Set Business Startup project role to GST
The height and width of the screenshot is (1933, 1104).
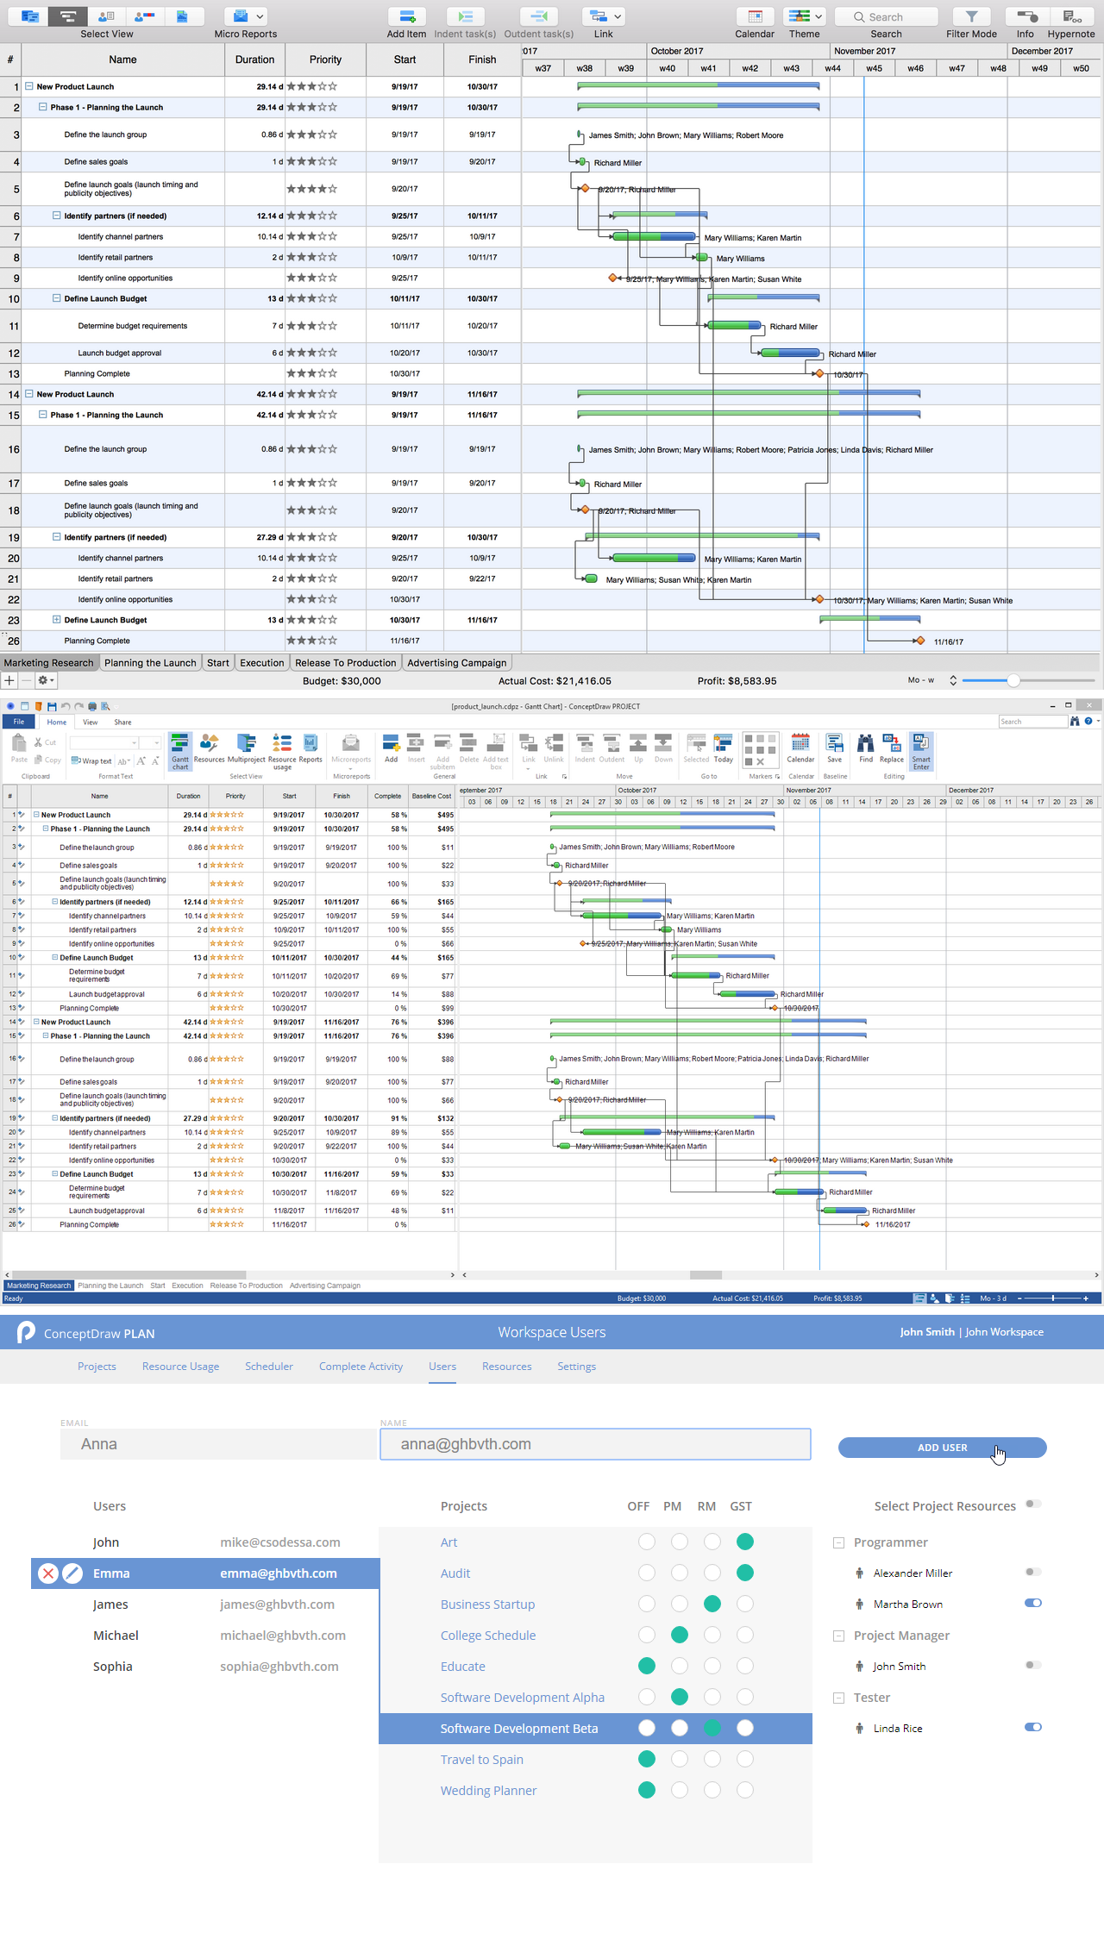click(745, 1604)
